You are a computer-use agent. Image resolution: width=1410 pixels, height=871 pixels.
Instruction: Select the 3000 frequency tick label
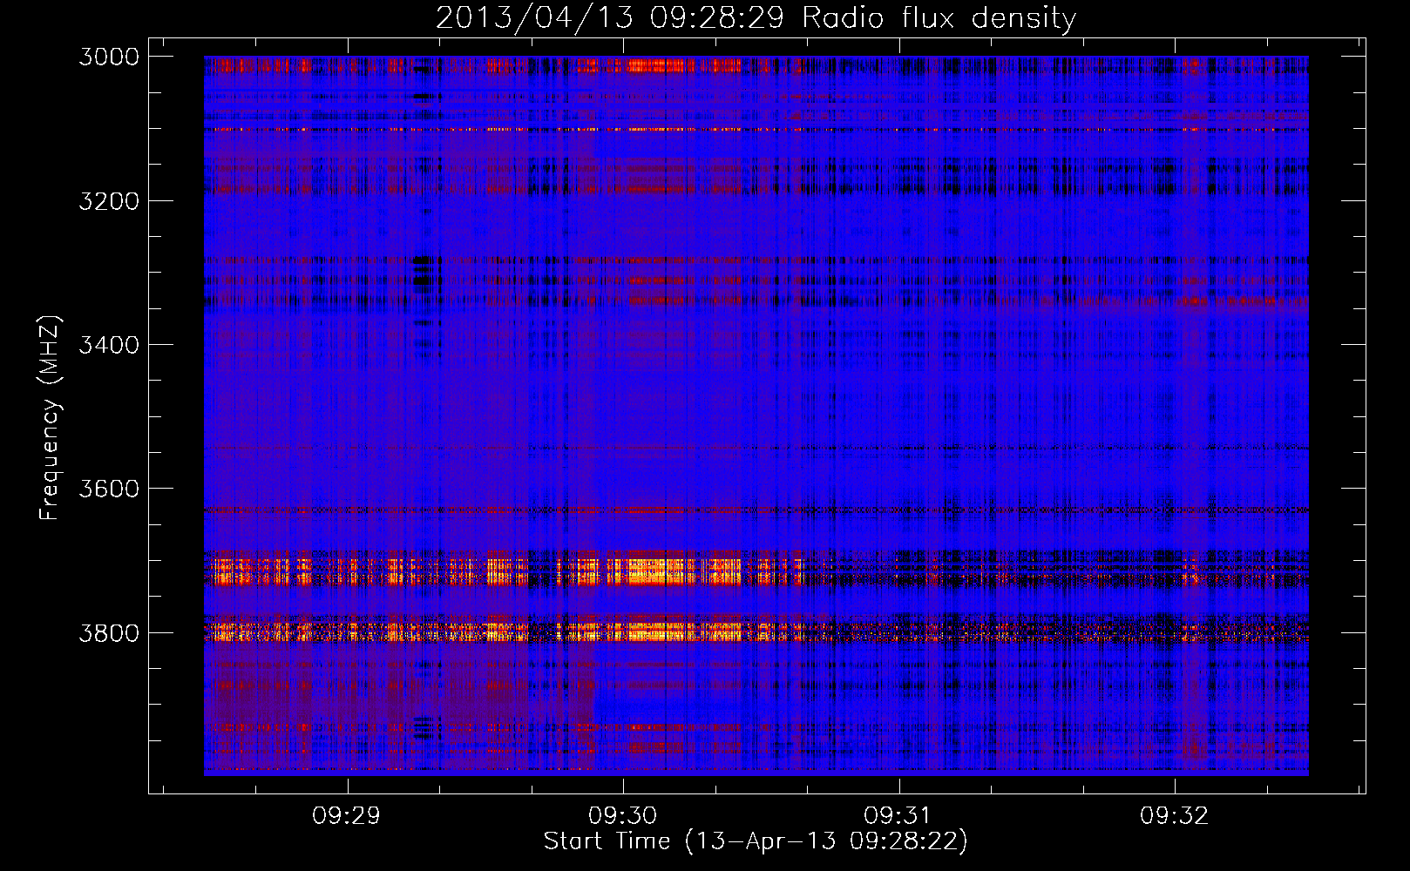coord(109,57)
